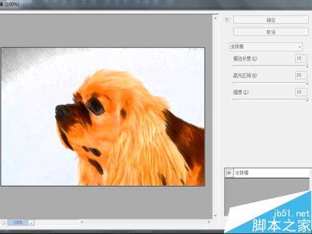Toggle the eye icon of 涂抹棒 effect layer

229,173
